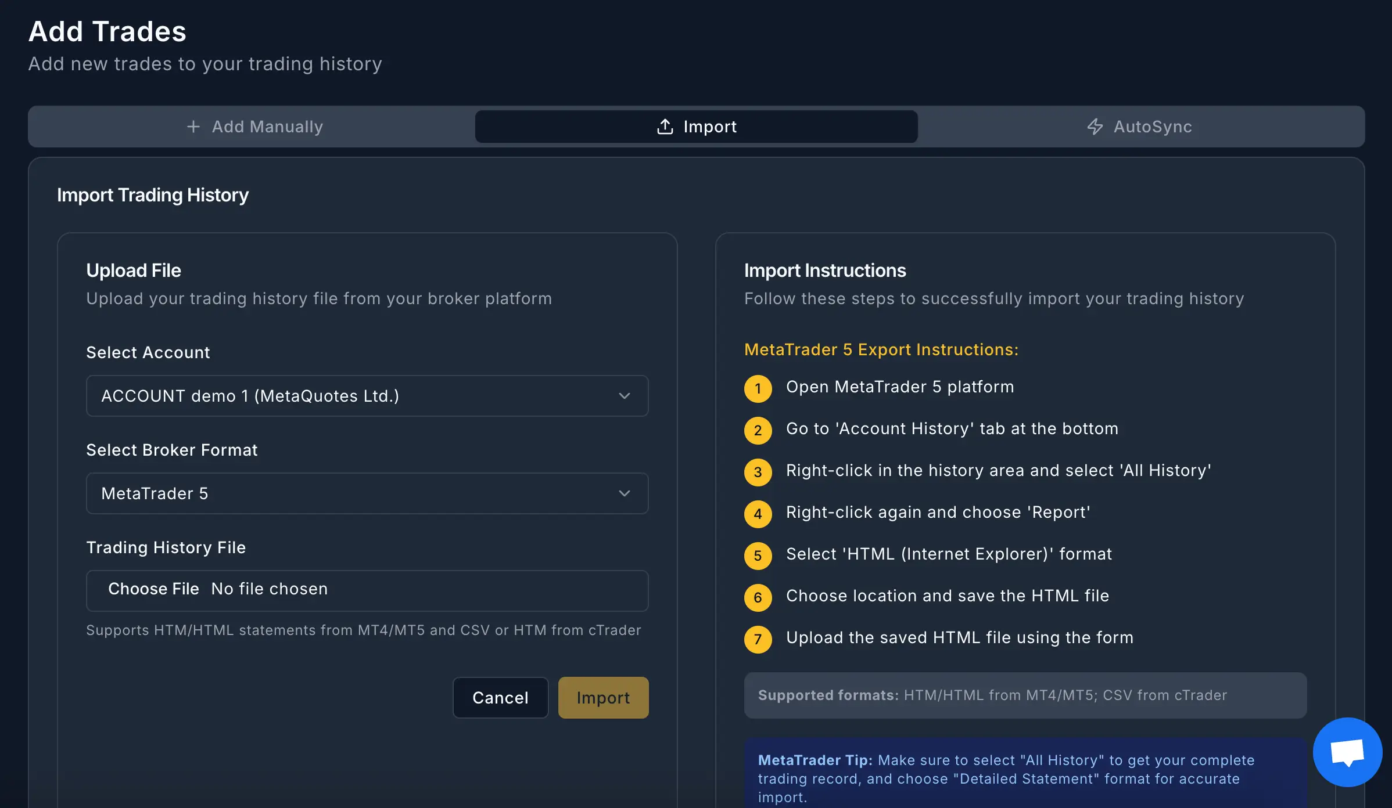Open the chat support bubble
The width and height of the screenshot is (1392, 808).
pos(1347,752)
